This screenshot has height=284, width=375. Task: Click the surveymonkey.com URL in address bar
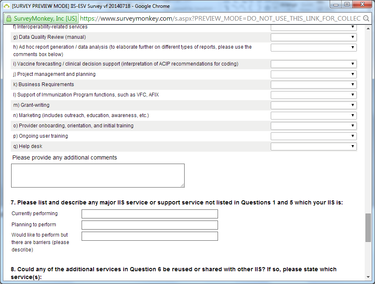pos(220,19)
